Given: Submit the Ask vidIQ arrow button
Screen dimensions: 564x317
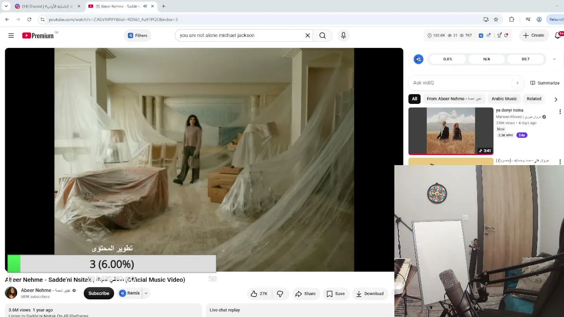Looking at the screenshot, I should 517,83.
